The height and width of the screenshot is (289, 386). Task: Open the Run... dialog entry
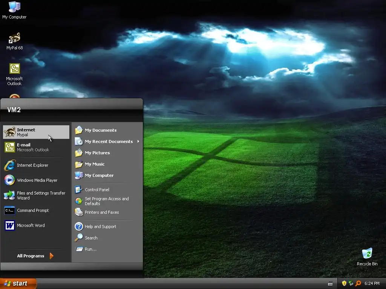pos(107,249)
